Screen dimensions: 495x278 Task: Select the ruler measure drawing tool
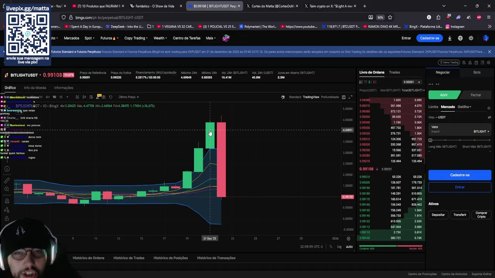7,180
